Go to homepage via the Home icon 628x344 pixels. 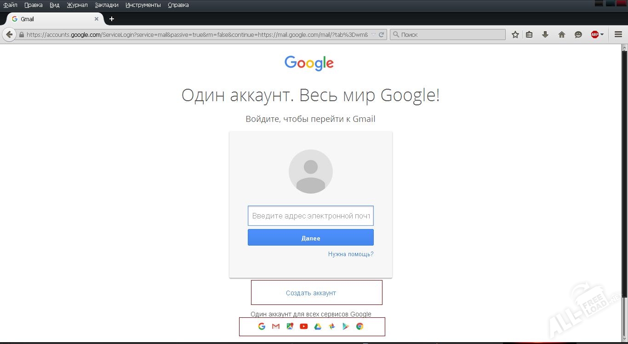point(562,34)
